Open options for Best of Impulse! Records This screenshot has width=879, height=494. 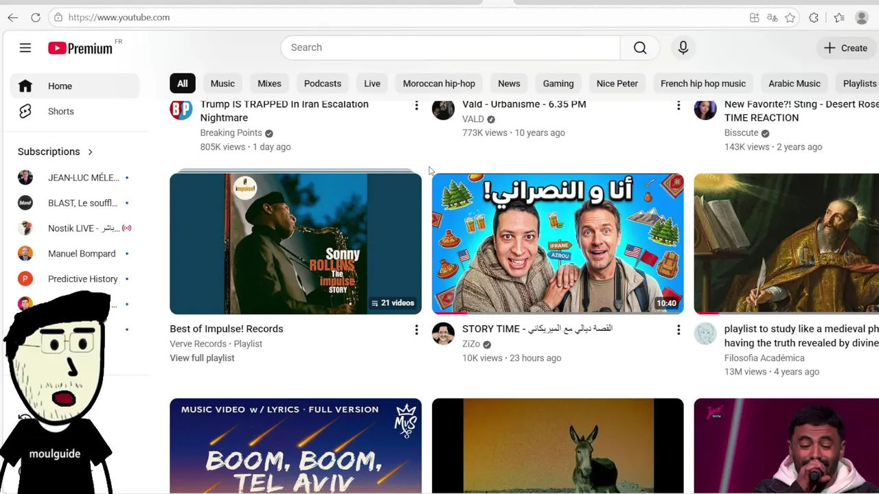tap(416, 330)
